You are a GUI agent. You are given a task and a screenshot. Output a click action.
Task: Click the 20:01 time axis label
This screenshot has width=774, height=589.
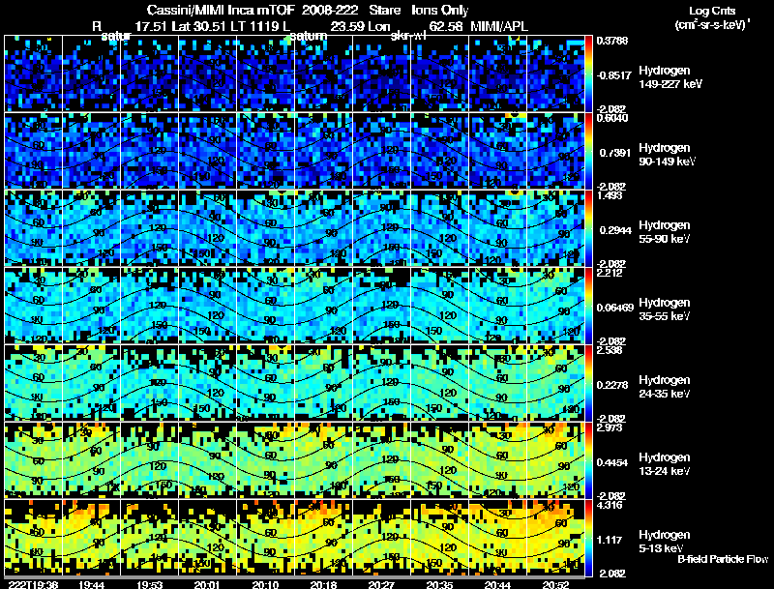[x=207, y=584]
